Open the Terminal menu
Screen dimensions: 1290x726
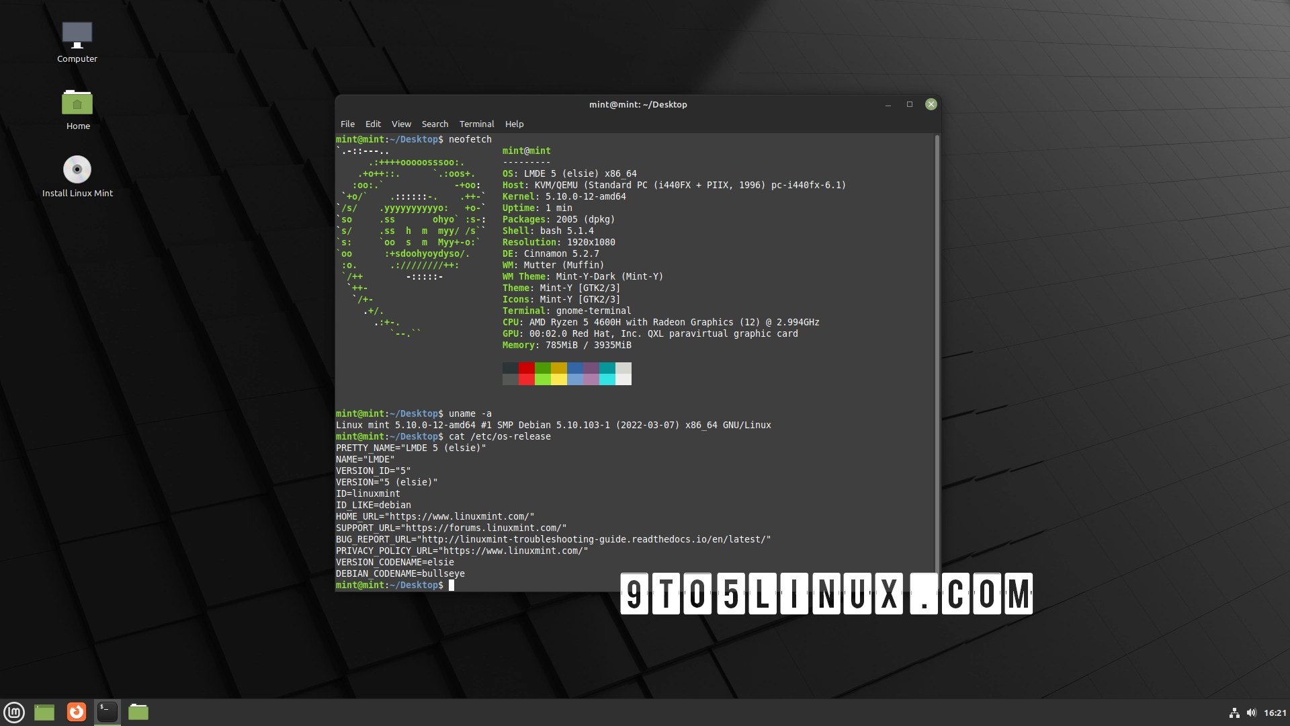(x=476, y=124)
